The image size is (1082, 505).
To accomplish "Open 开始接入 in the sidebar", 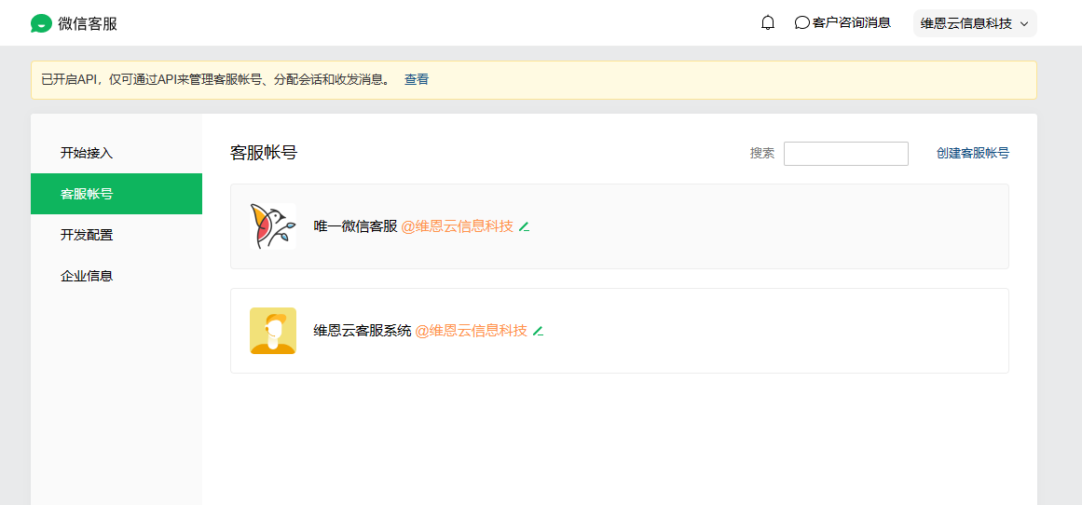I will pyautogui.click(x=116, y=153).
